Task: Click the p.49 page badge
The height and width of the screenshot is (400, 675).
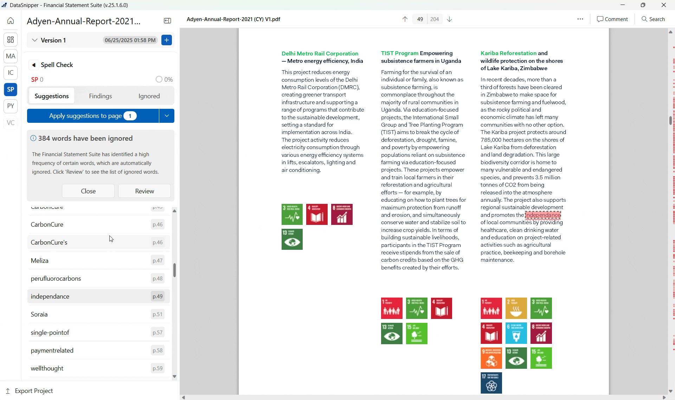Action: 158,296
